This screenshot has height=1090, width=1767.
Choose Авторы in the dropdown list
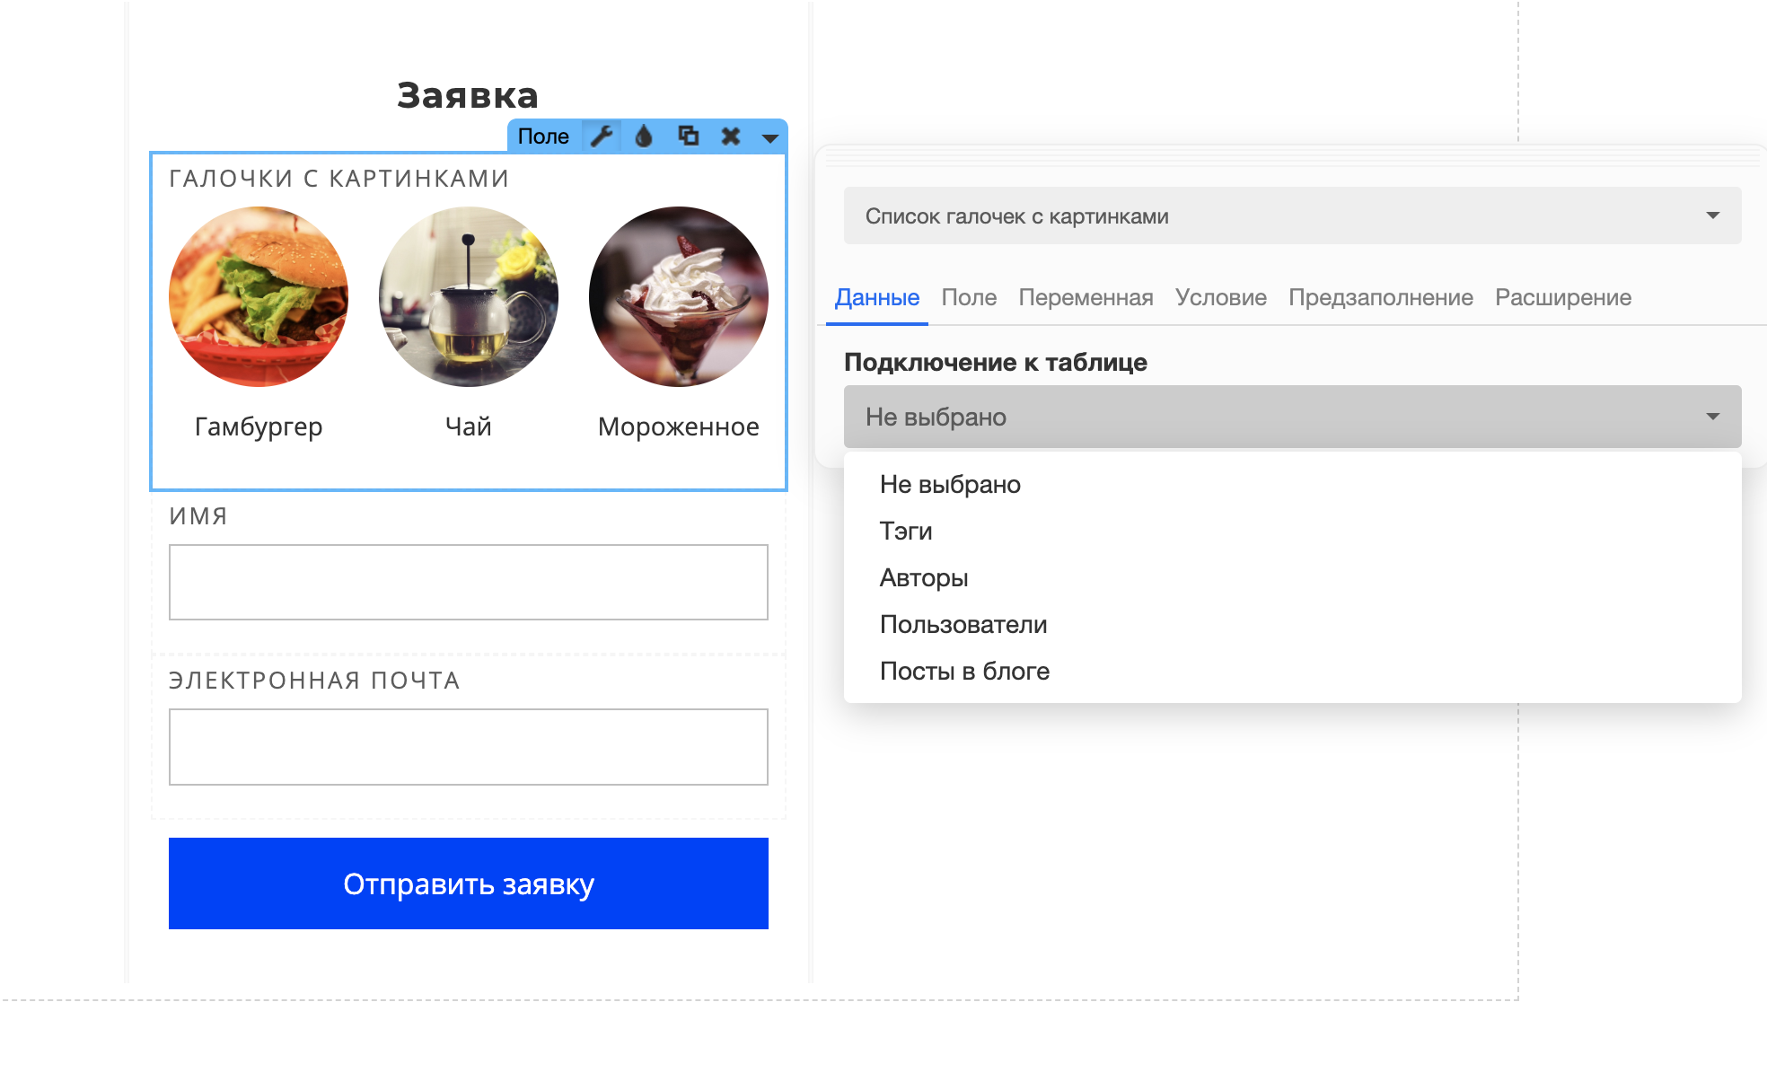[x=1293, y=578]
